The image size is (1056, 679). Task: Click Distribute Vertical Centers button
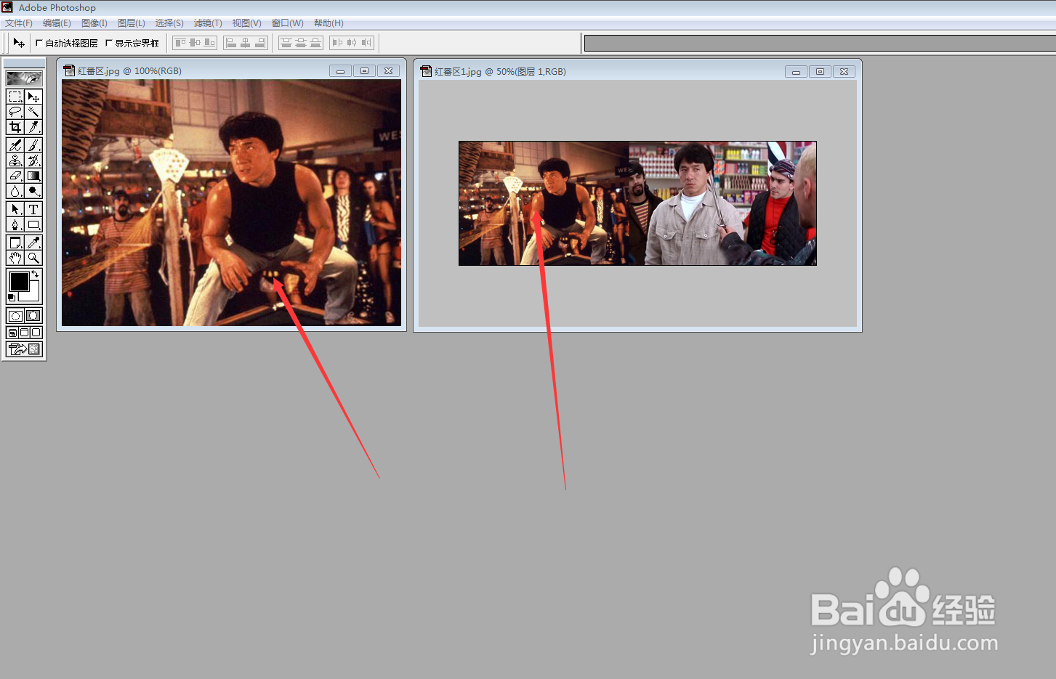(x=301, y=43)
